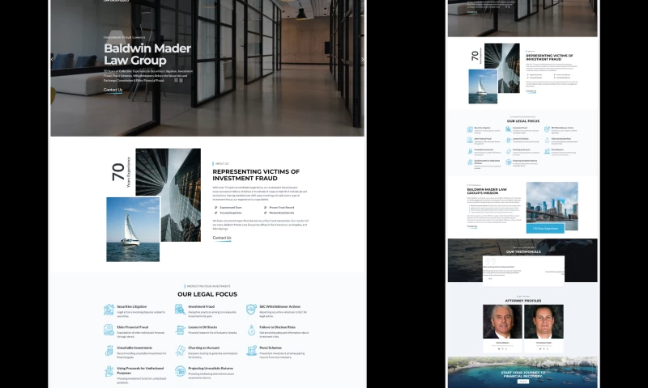Click Contact Us link in right preview mission section
648x388 pixels.
pyautogui.click(x=472, y=226)
